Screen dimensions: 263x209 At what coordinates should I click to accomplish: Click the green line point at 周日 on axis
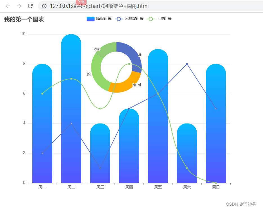(216, 183)
